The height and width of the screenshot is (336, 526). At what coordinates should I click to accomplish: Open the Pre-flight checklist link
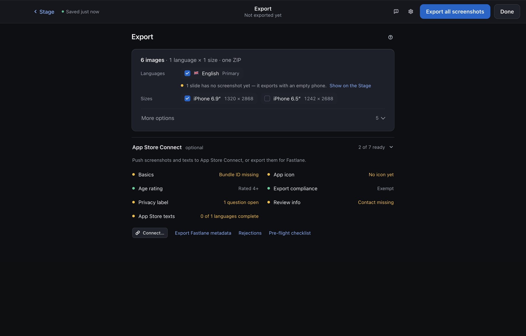(290, 233)
